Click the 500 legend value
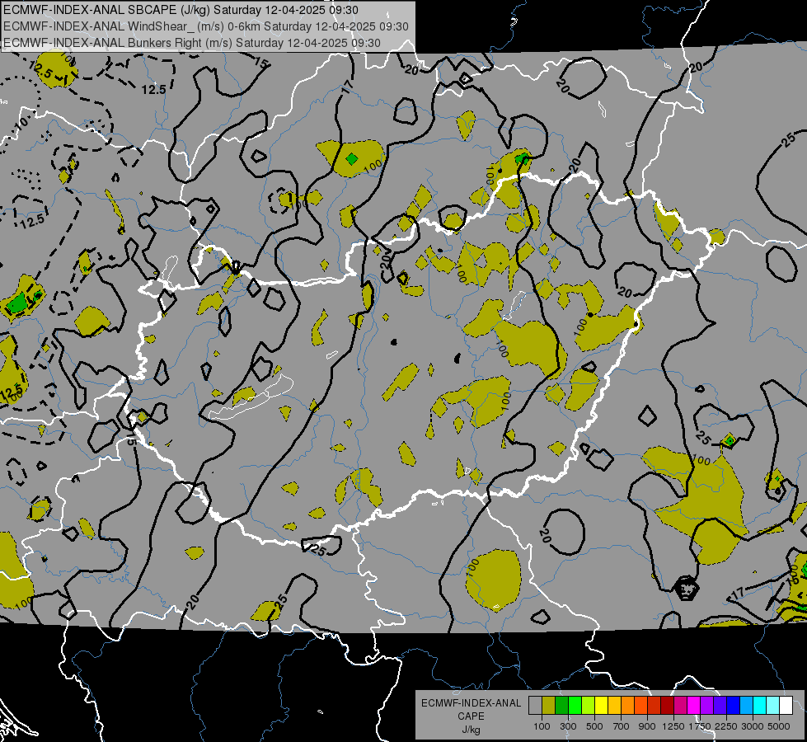 (x=594, y=726)
